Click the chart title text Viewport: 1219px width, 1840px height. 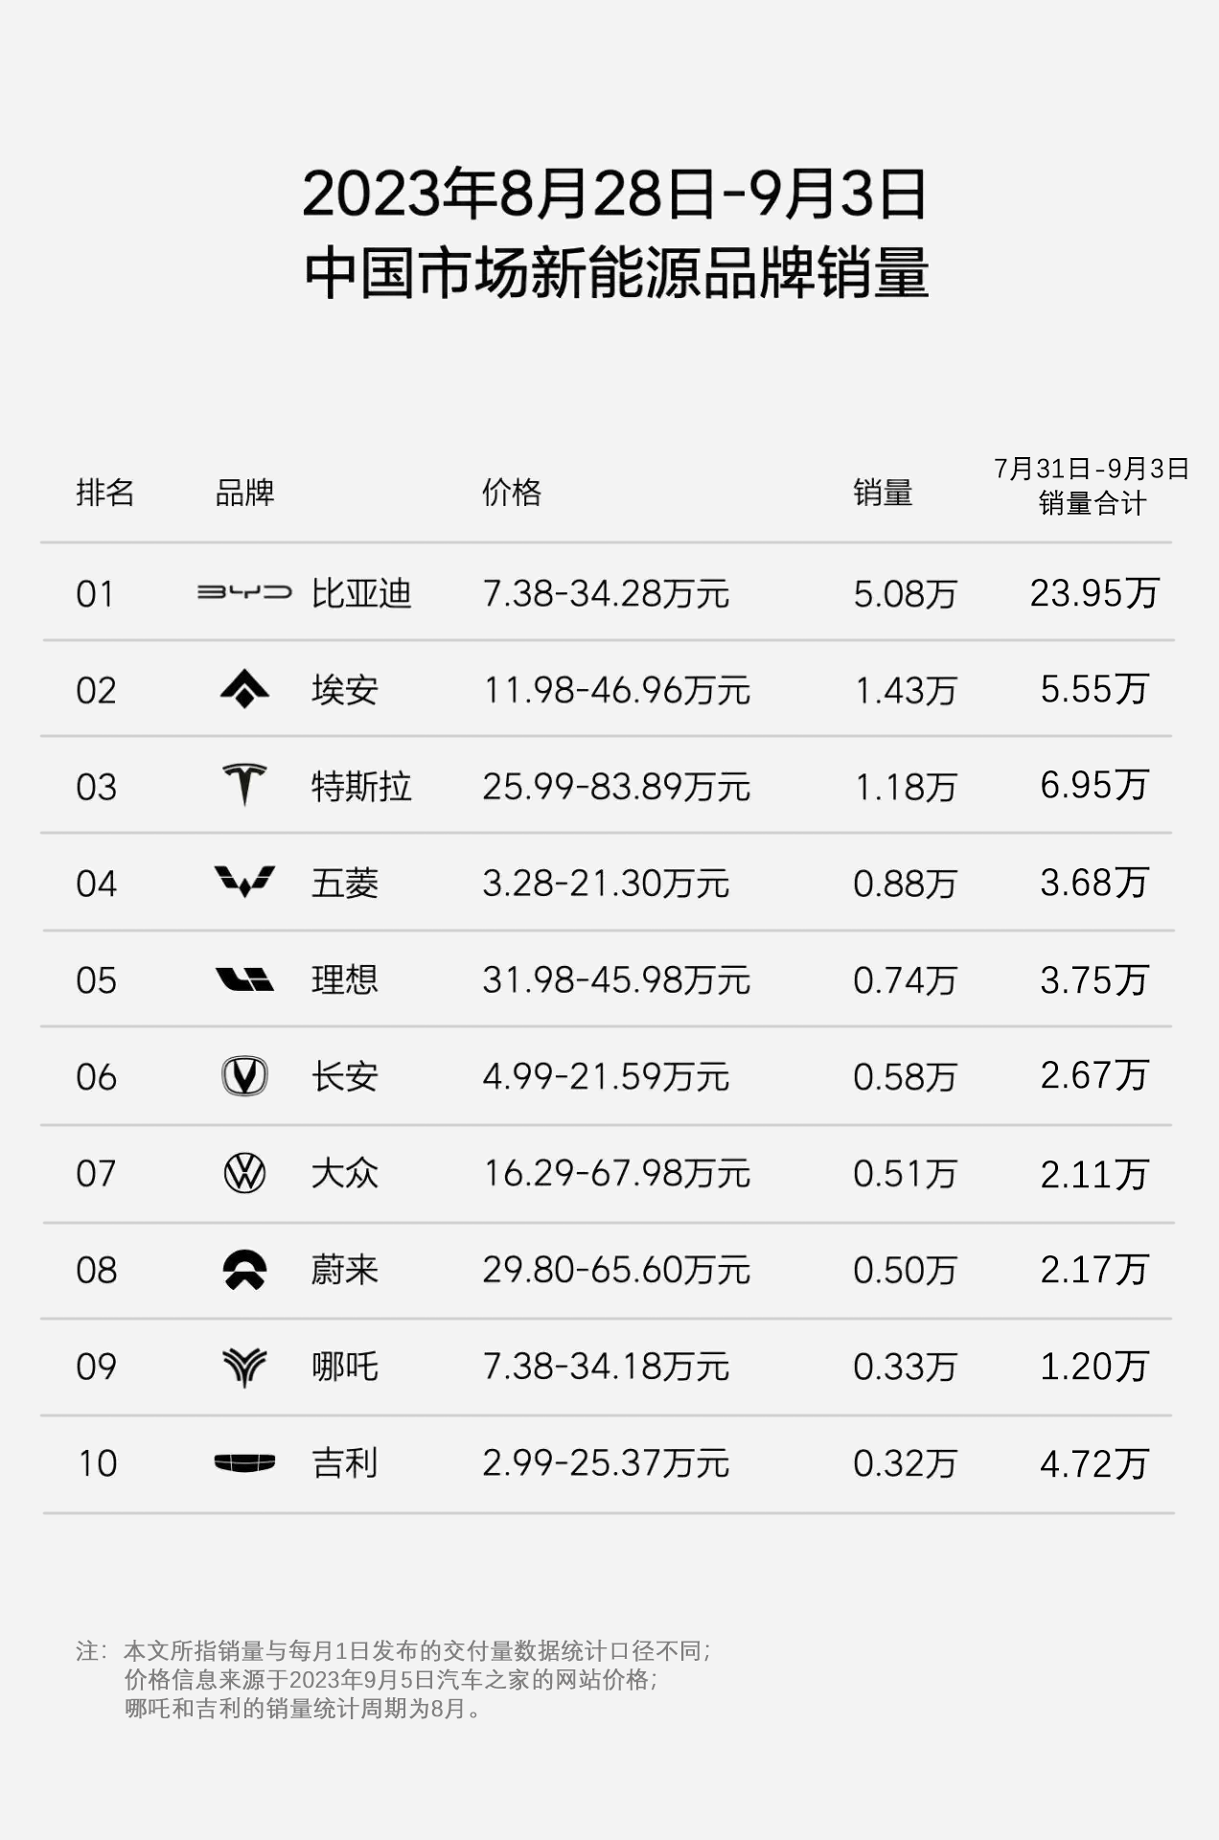pyautogui.click(x=615, y=233)
